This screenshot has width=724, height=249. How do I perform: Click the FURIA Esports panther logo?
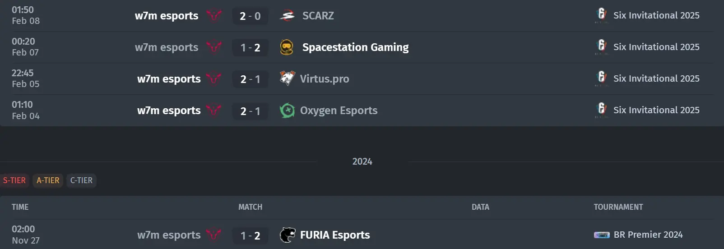tap(287, 235)
